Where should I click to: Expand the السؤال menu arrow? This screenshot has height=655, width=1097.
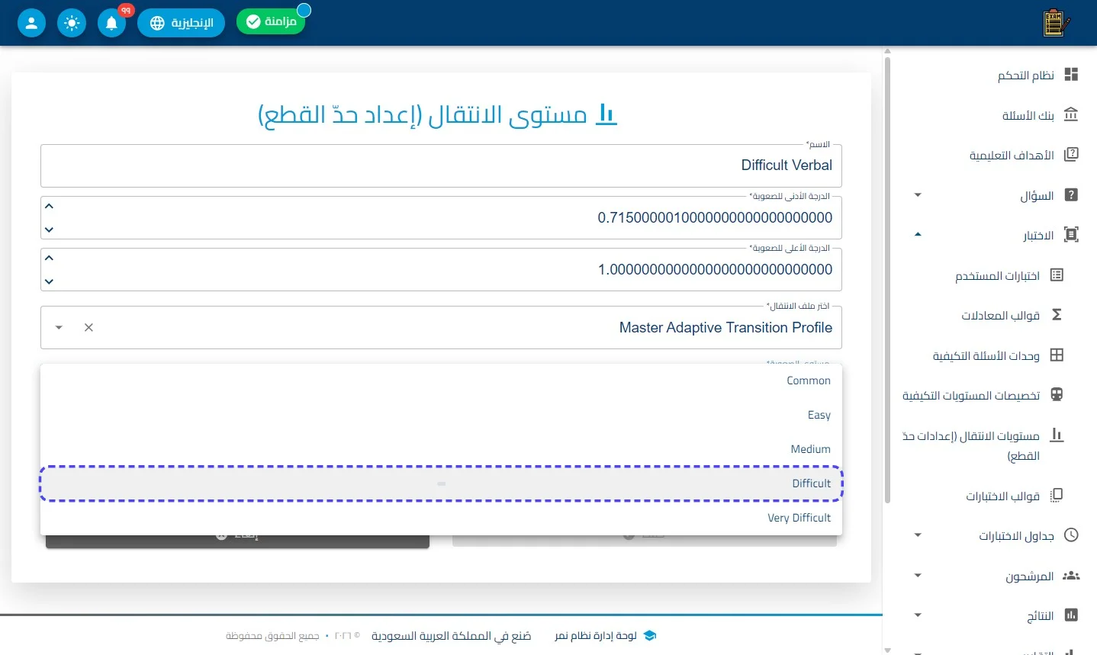coord(918,195)
